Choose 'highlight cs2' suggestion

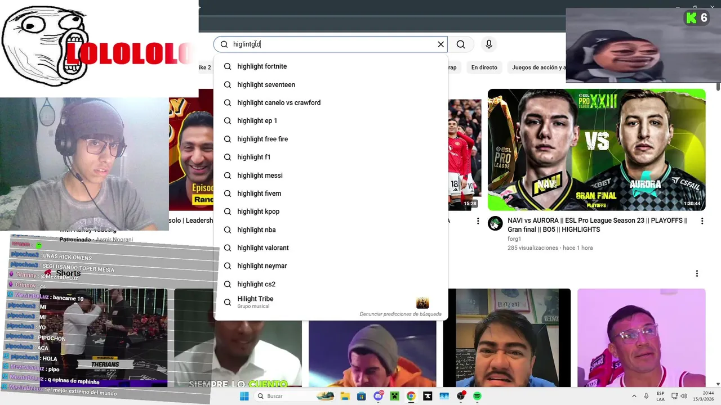coord(331,284)
